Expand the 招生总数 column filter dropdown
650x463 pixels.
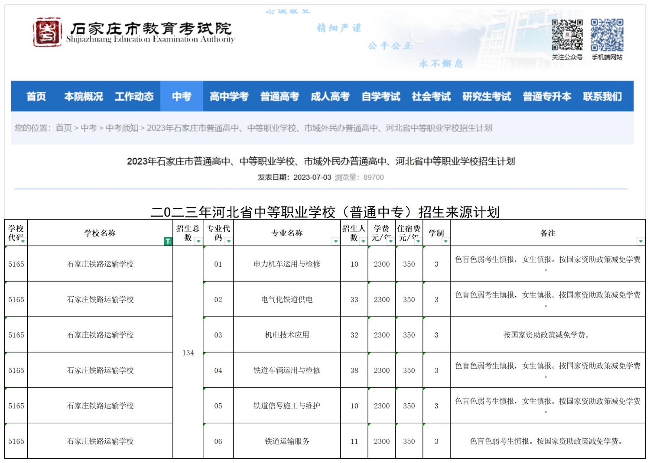[198, 241]
